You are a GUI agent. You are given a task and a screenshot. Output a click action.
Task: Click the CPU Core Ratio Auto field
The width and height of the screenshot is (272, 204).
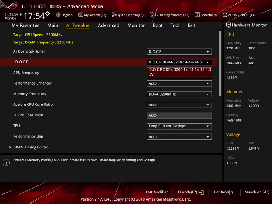click(179, 115)
